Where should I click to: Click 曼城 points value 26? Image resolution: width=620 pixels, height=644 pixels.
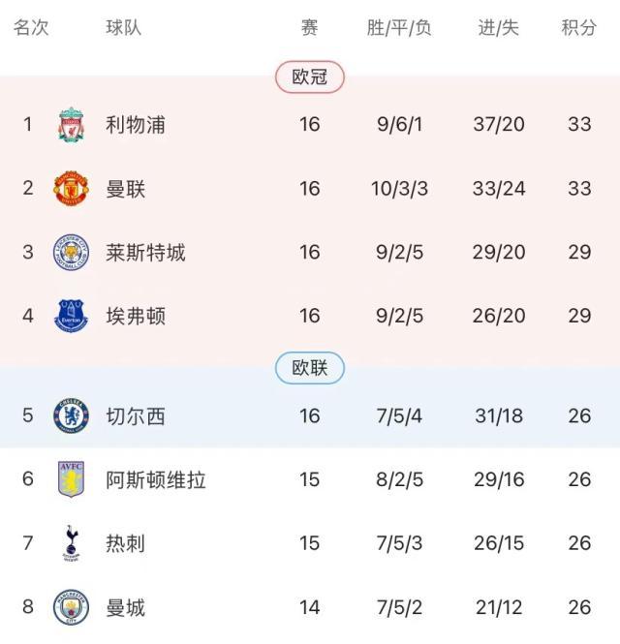pos(579,607)
